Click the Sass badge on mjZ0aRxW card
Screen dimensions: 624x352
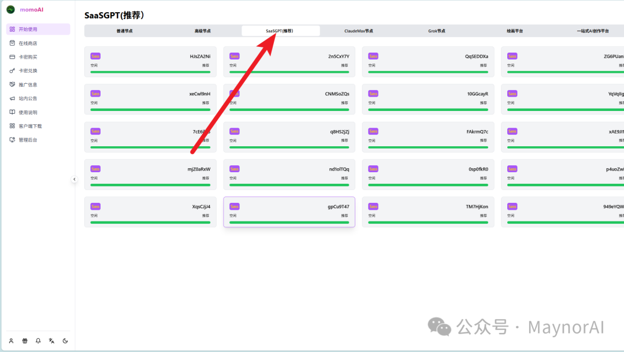point(95,169)
